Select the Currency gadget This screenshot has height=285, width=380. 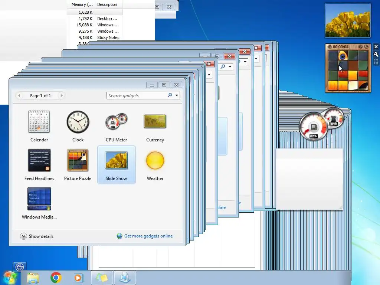[x=155, y=126]
